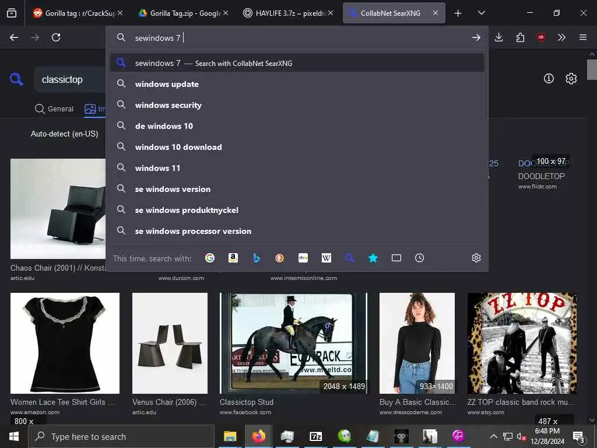
Task: Choose 'windows 11' suggestion
Action: pos(297,167)
